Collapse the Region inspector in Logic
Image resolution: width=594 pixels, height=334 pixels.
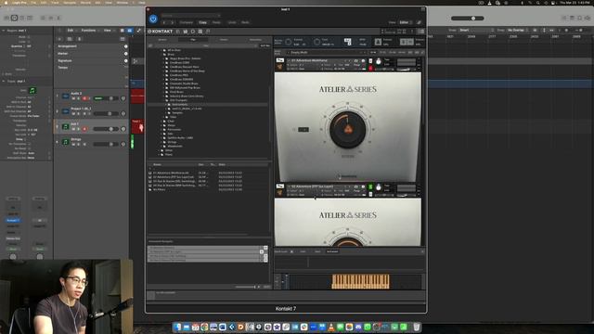[4, 31]
